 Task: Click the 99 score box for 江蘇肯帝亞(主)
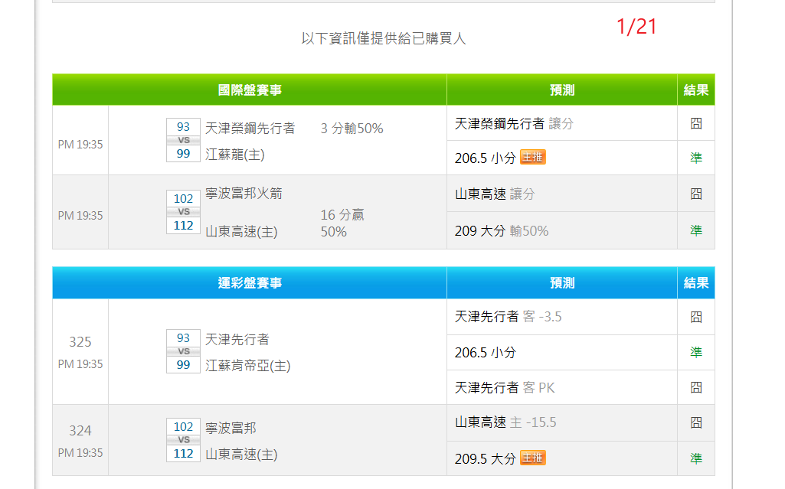tap(183, 365)
